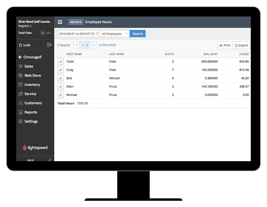Click Todd Fiske user name in sidebar
267x207 pixels.
click(25, 33)
